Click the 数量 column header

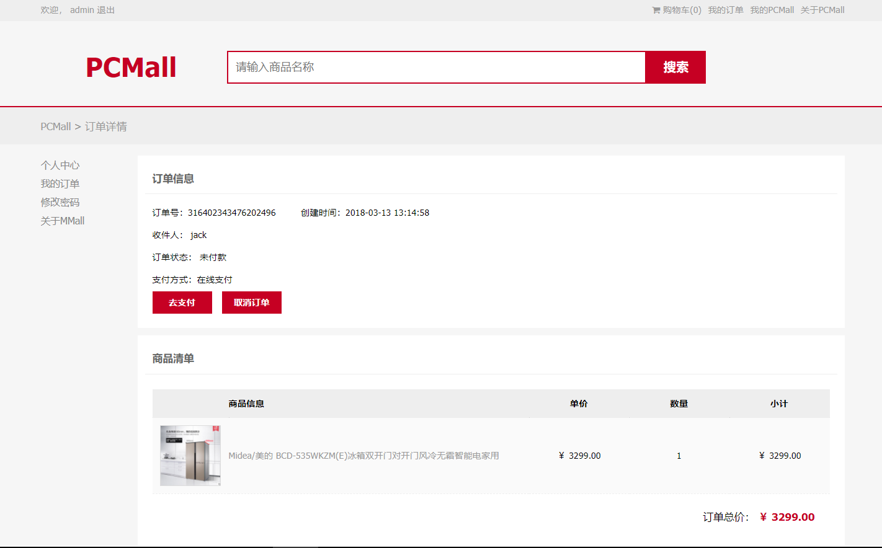[x=679, y=404]
